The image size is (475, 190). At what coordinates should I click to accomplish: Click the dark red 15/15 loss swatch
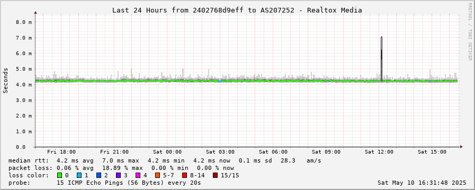click(215, 175)
